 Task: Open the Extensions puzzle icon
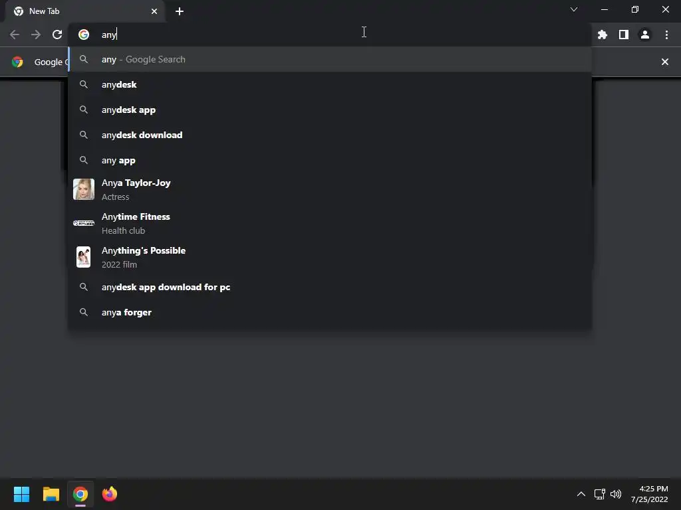602,35
